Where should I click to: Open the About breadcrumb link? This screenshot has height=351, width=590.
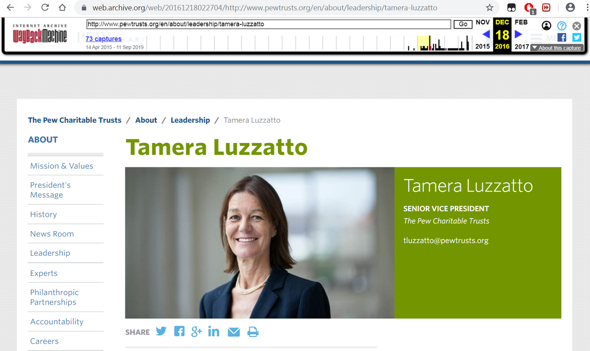pos(146,120)
